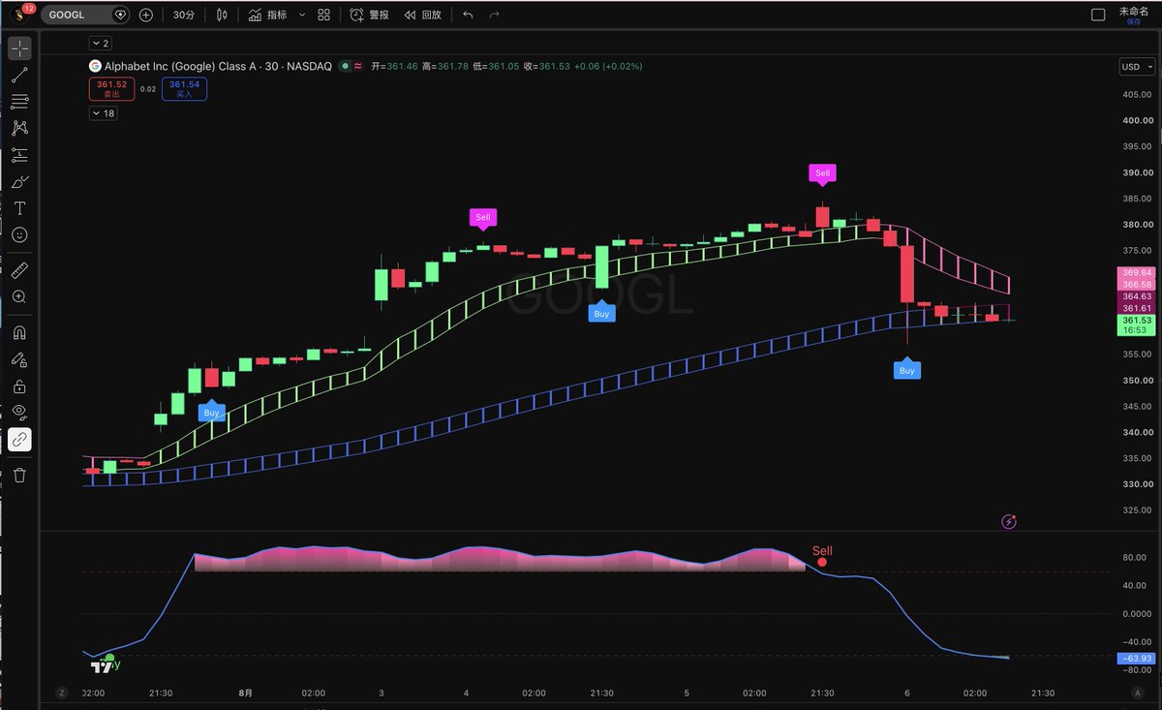Toggle magnet mode in left toolbar

pyautogui.click(x=19, y=332)
